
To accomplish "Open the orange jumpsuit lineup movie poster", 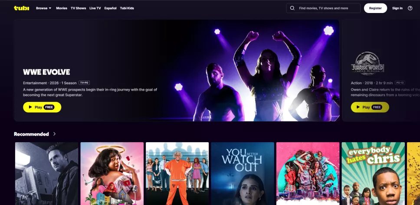I will coord(177,173).
